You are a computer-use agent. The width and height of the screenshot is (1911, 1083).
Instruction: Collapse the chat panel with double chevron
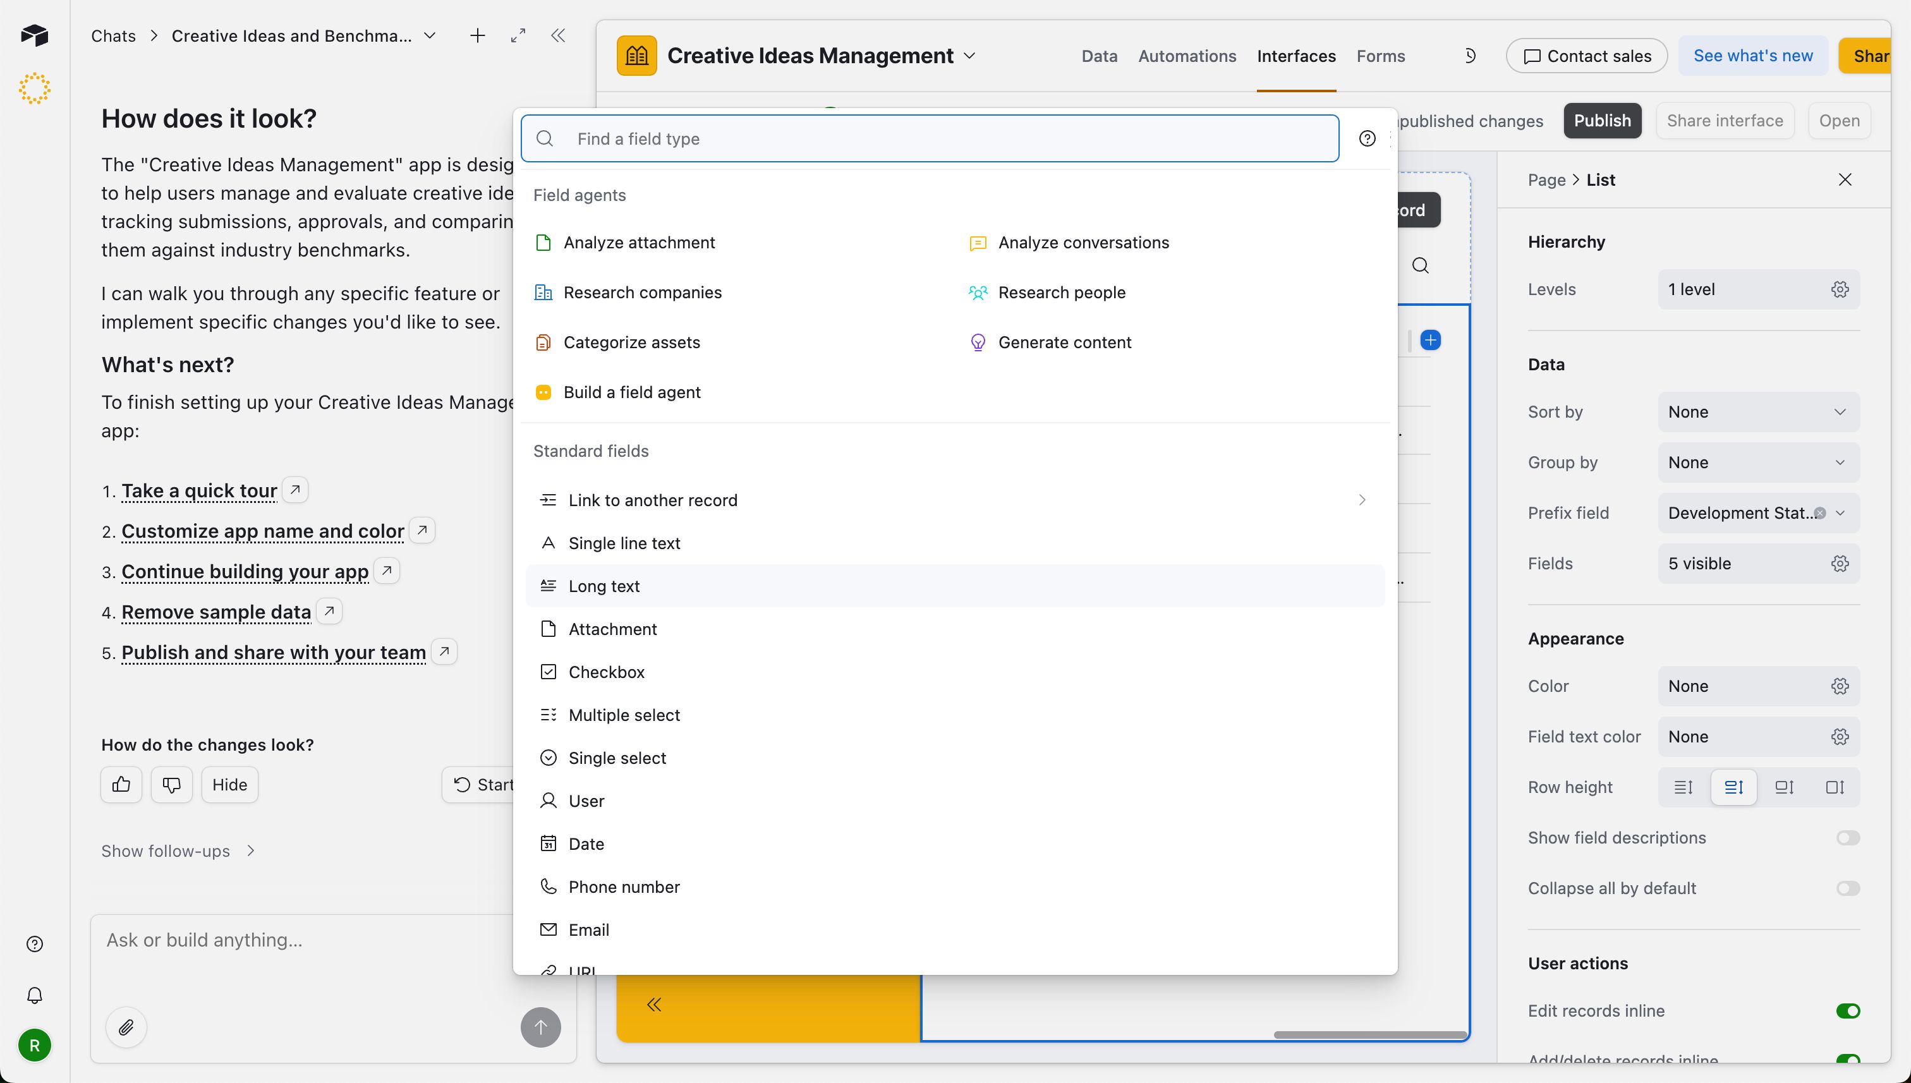[x=558, y=36]
